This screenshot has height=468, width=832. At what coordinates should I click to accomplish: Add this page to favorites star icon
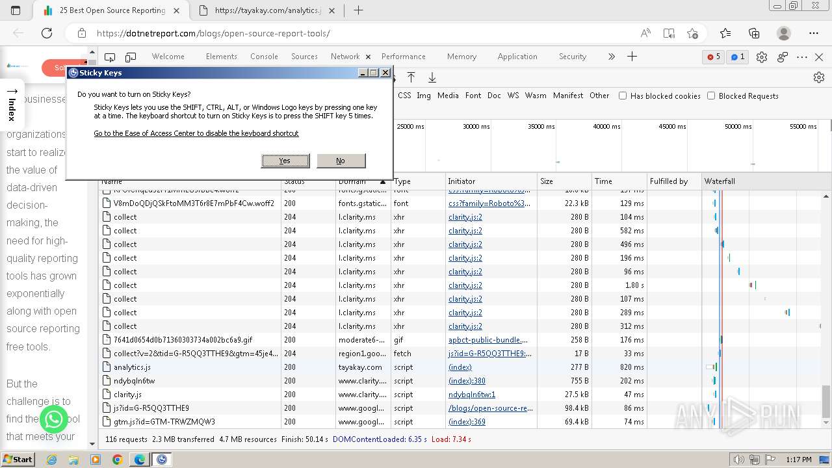[x=692, y=33]
